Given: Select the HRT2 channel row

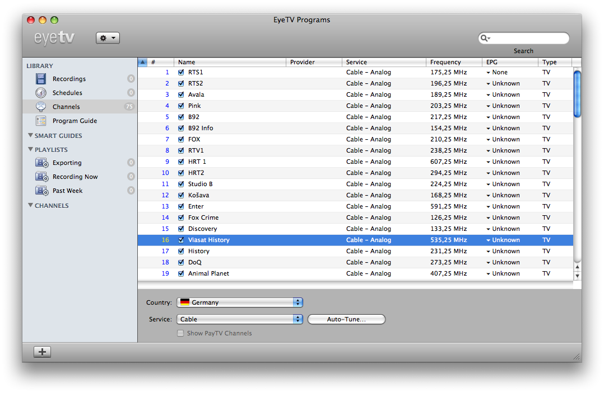Looking at the screenshot, I should [355, 173].
